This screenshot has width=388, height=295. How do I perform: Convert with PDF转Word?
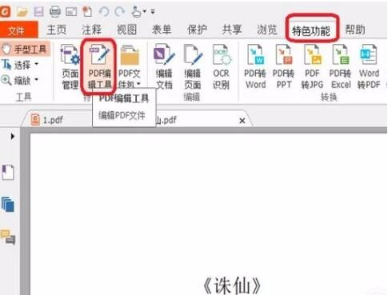pos(255,67)
